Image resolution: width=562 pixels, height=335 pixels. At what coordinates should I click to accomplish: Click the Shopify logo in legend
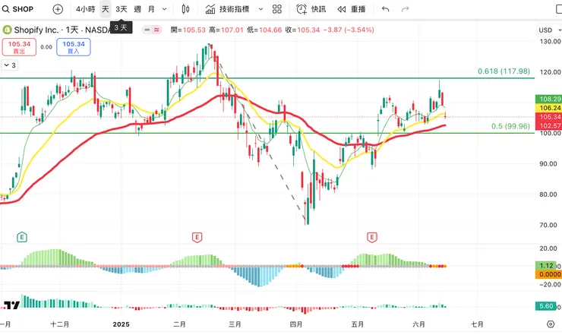pyautogui.click(x=7, y=30)
